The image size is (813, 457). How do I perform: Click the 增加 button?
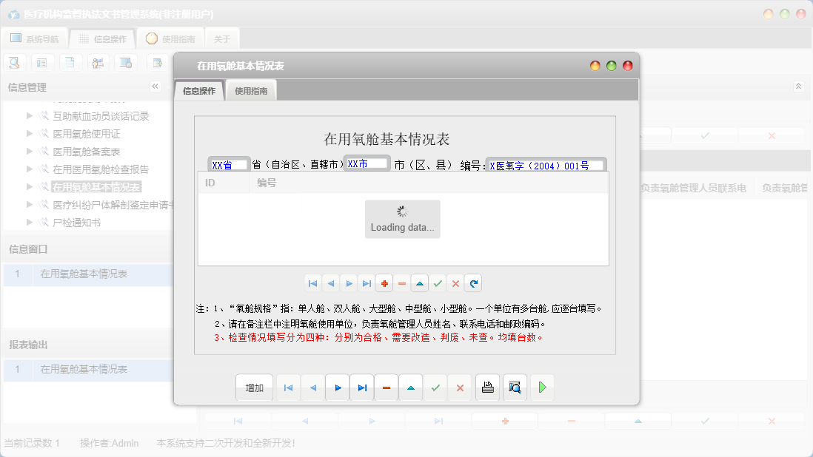[254, 387]
